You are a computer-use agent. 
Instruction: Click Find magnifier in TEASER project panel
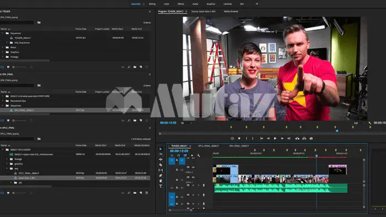129,67
